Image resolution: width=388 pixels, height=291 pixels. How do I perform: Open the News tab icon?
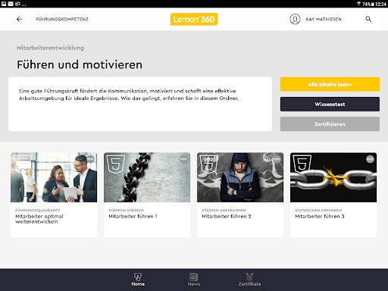(x=193, y=277)
